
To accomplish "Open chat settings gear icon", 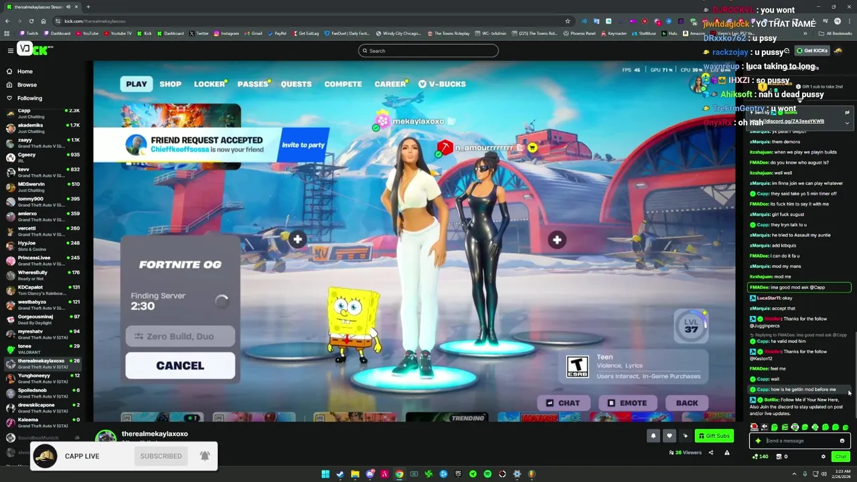I will point(824,457).
